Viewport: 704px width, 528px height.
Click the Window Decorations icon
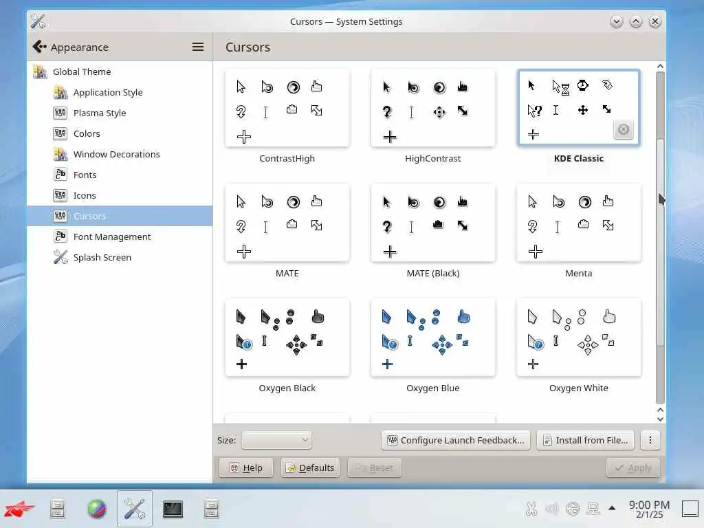60,154
